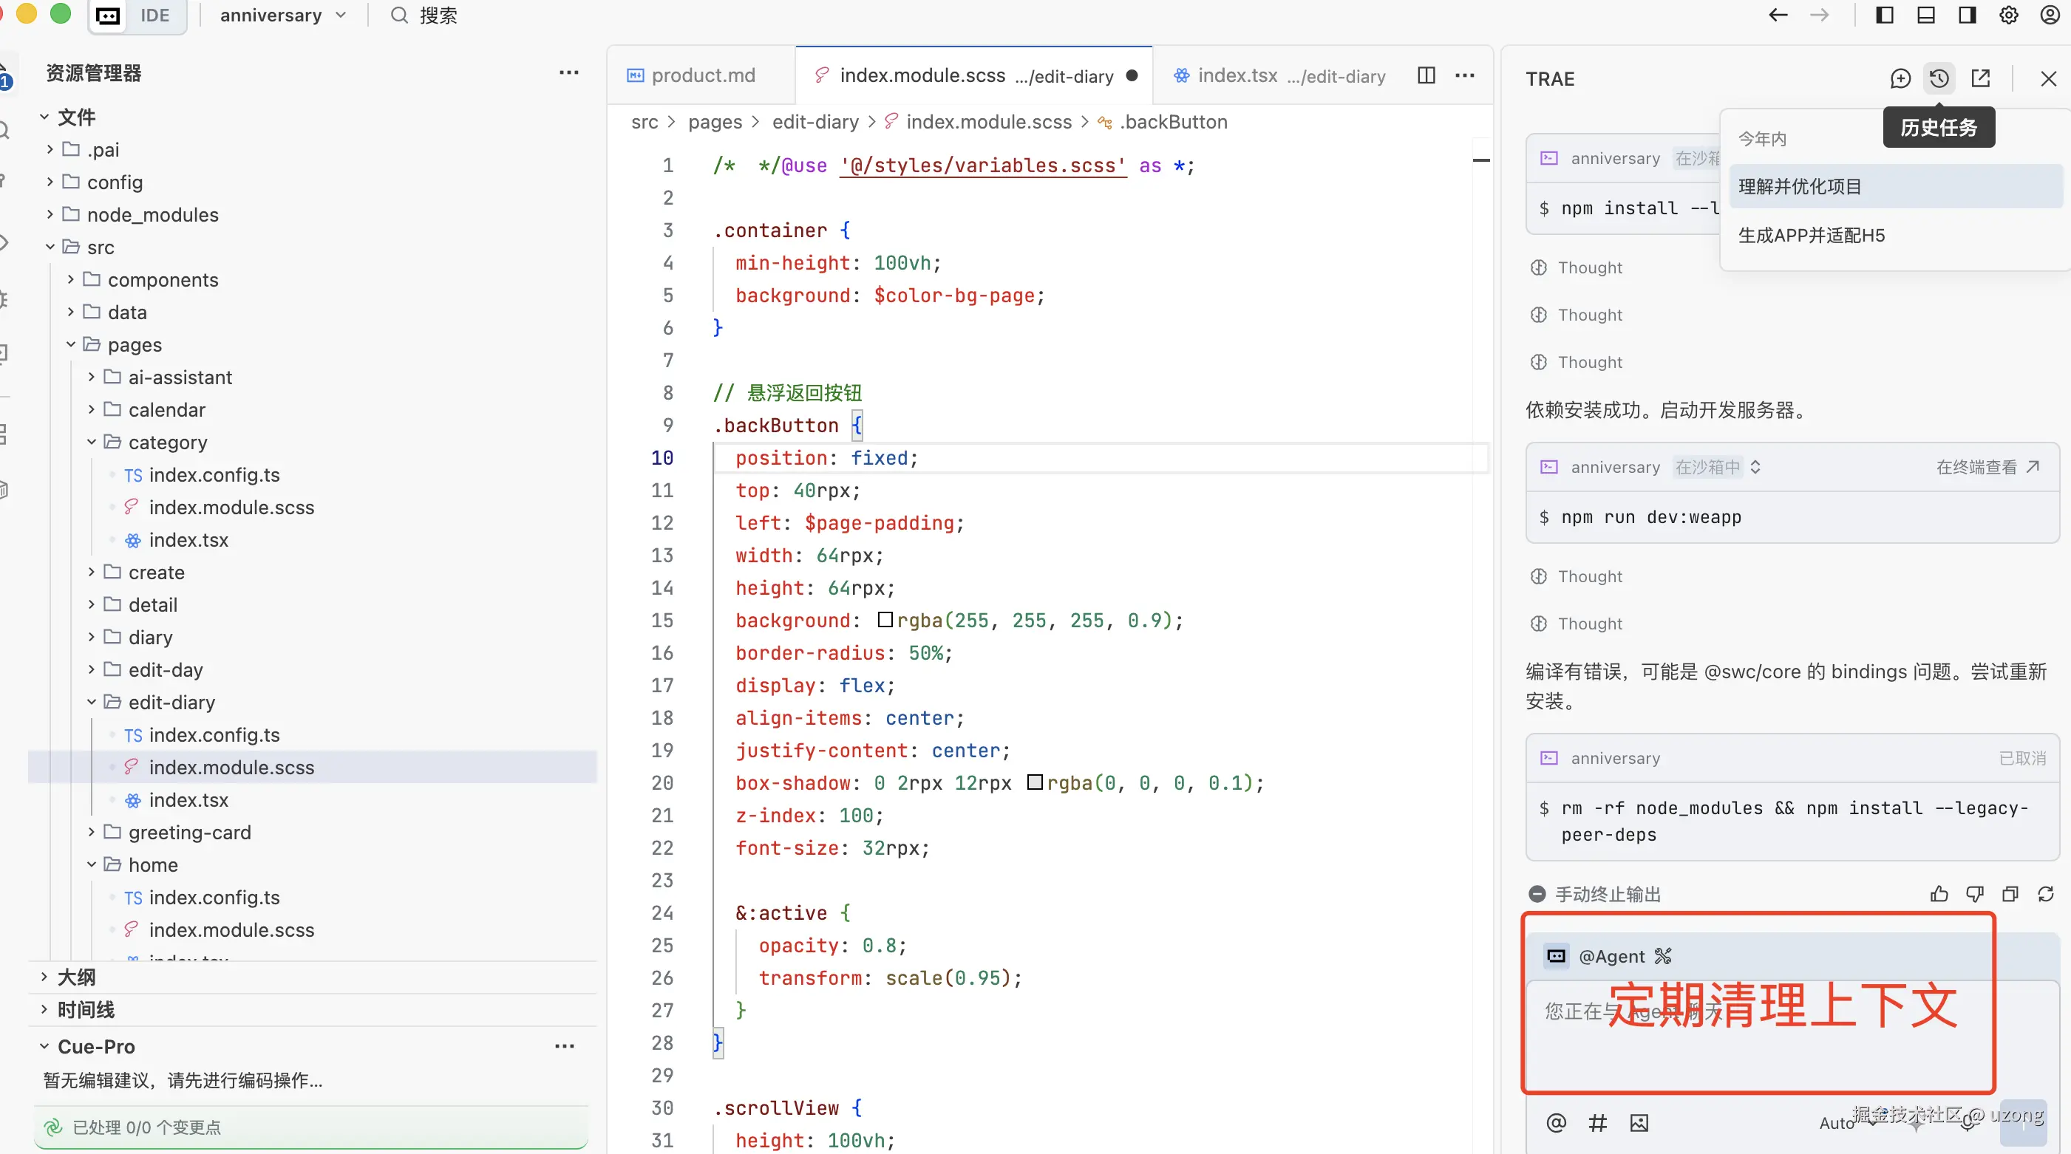Viewport: 2071px width, 1154px height.
Task: Open explorer panel more actions menu
Action: tap(569, 73)
